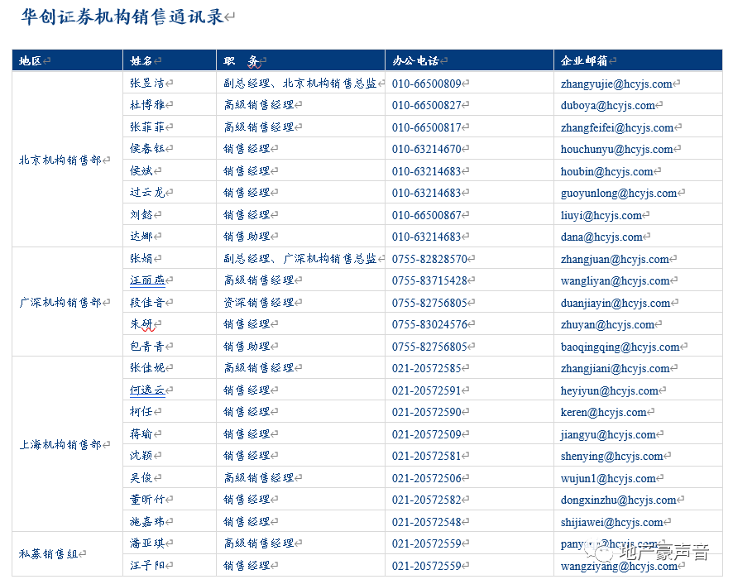This screenshot has height=584, width=733.
Task: Click the title 华创证券机构销售通讯录
Action: click(122, 17)
